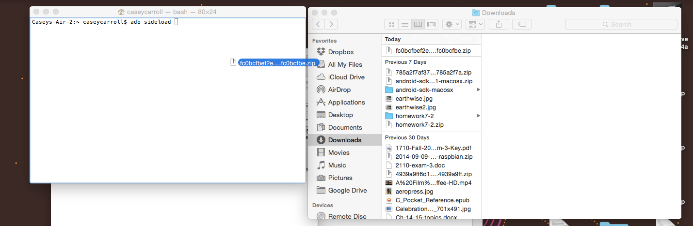The height and width of the screenshot is (226, 693).
Task: Open the Share button in toolbar
Action: coord(501,24)
